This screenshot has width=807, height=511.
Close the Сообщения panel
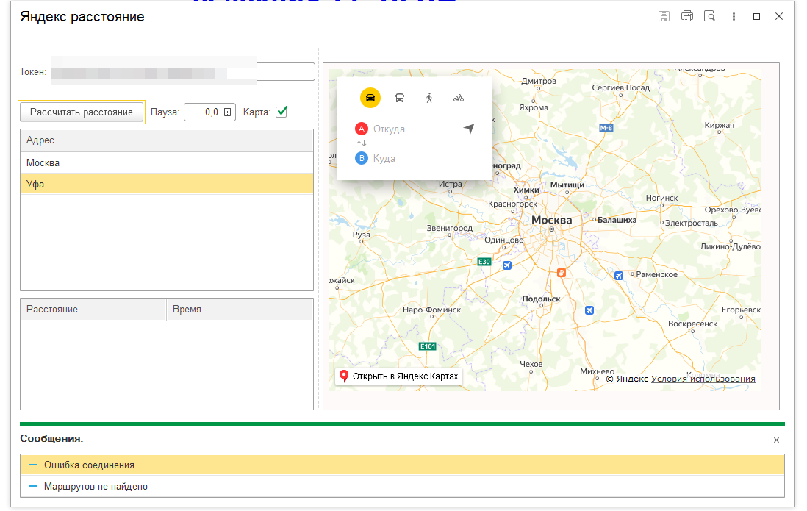(776, 440)
